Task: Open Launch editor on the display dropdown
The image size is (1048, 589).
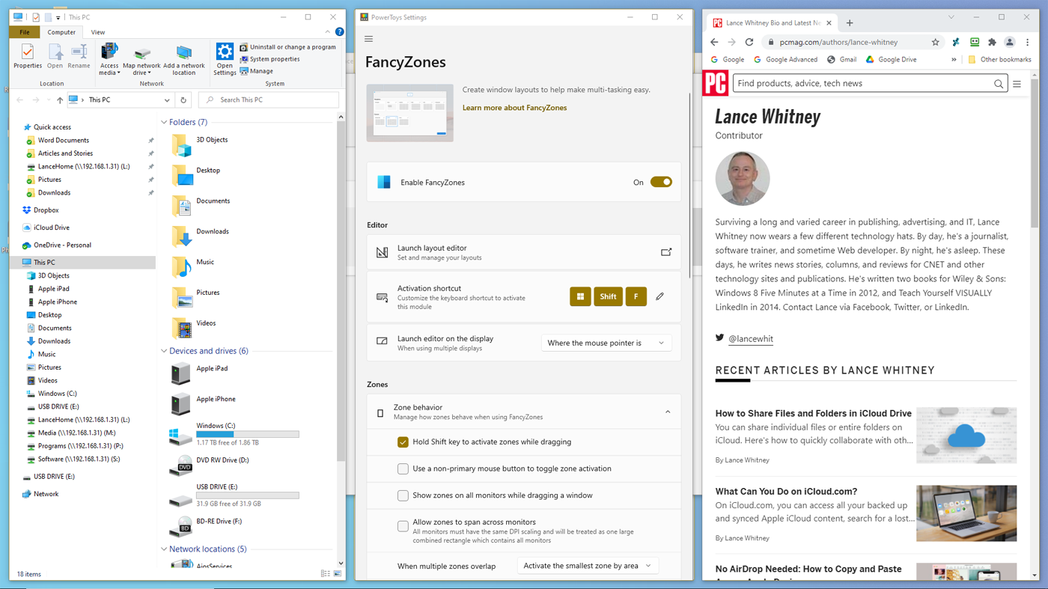Action: pos(606,343)
